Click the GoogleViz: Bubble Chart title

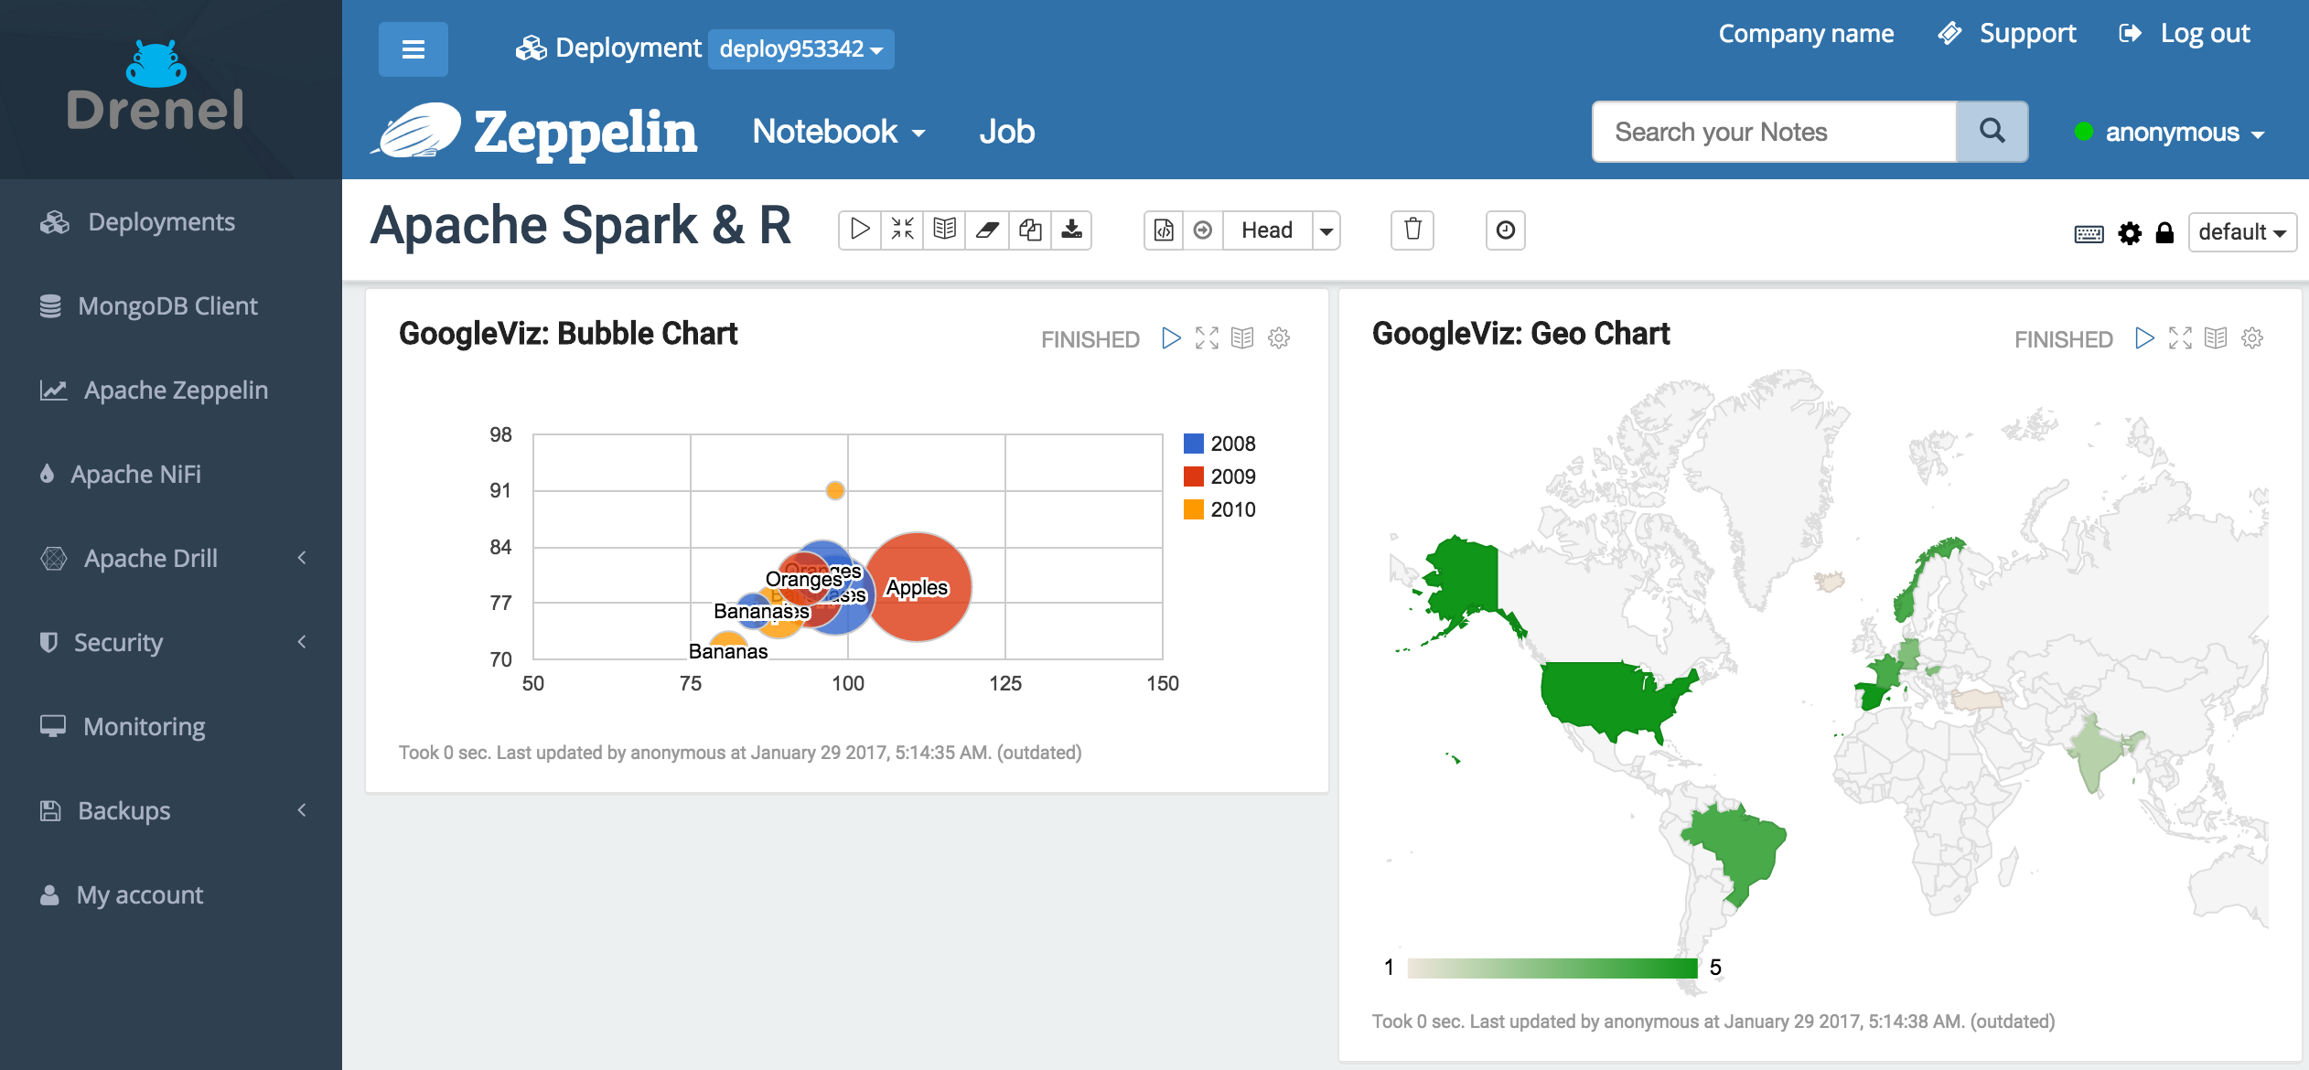click(568, 334)
